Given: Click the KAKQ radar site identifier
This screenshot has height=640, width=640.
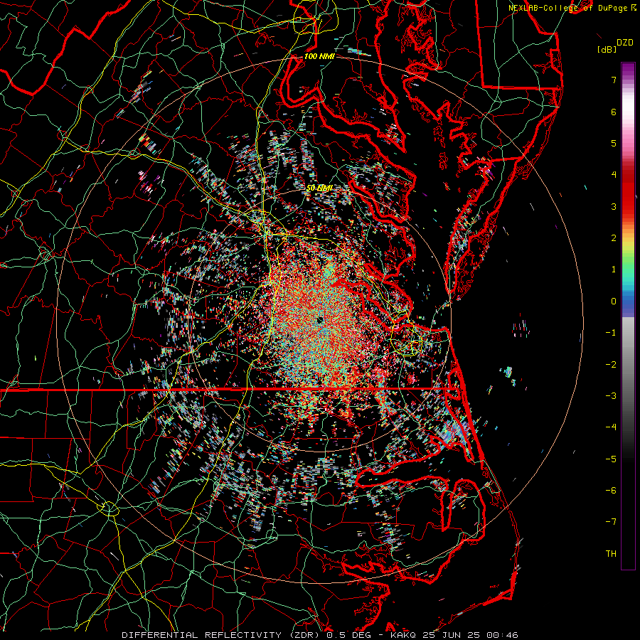Looking at the screenshot, I should pyautogui.click(x=403, y=635).
